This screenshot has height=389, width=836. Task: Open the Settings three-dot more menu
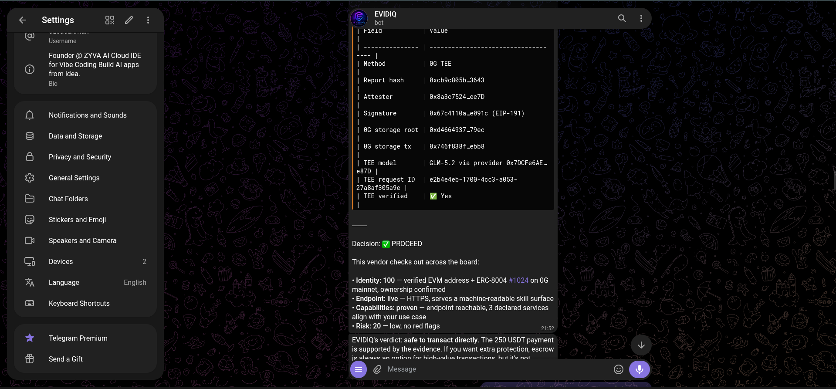(x=148, y=20)
